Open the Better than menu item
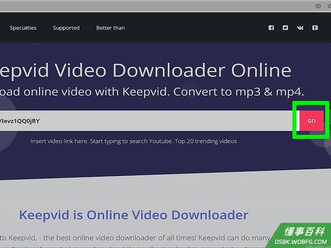Viewport: 331px width, 248px height. point(110,28)
